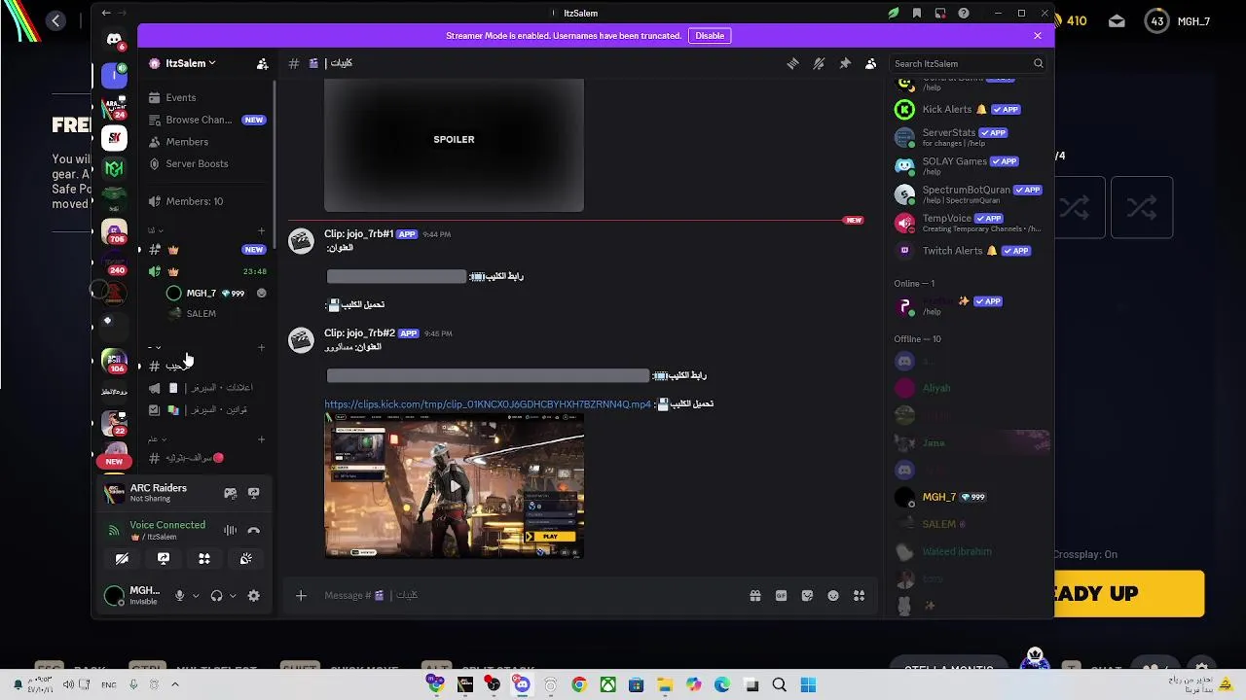1246x700 pixels.
Task: Play the Kick clip video preview
Action: point(454,485)
